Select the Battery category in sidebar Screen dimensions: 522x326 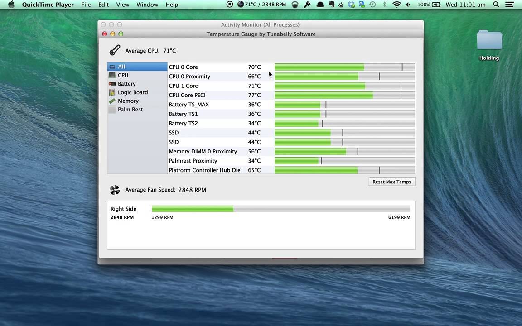137,84
